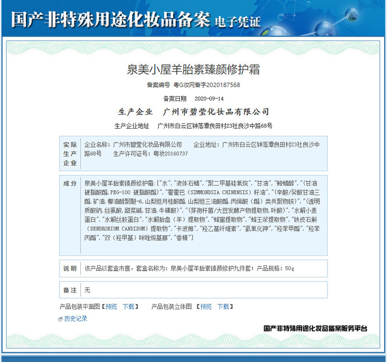
Task: Click the ingredient text SIMMONDSIA CHINENSIS
Action: point(219,192)
